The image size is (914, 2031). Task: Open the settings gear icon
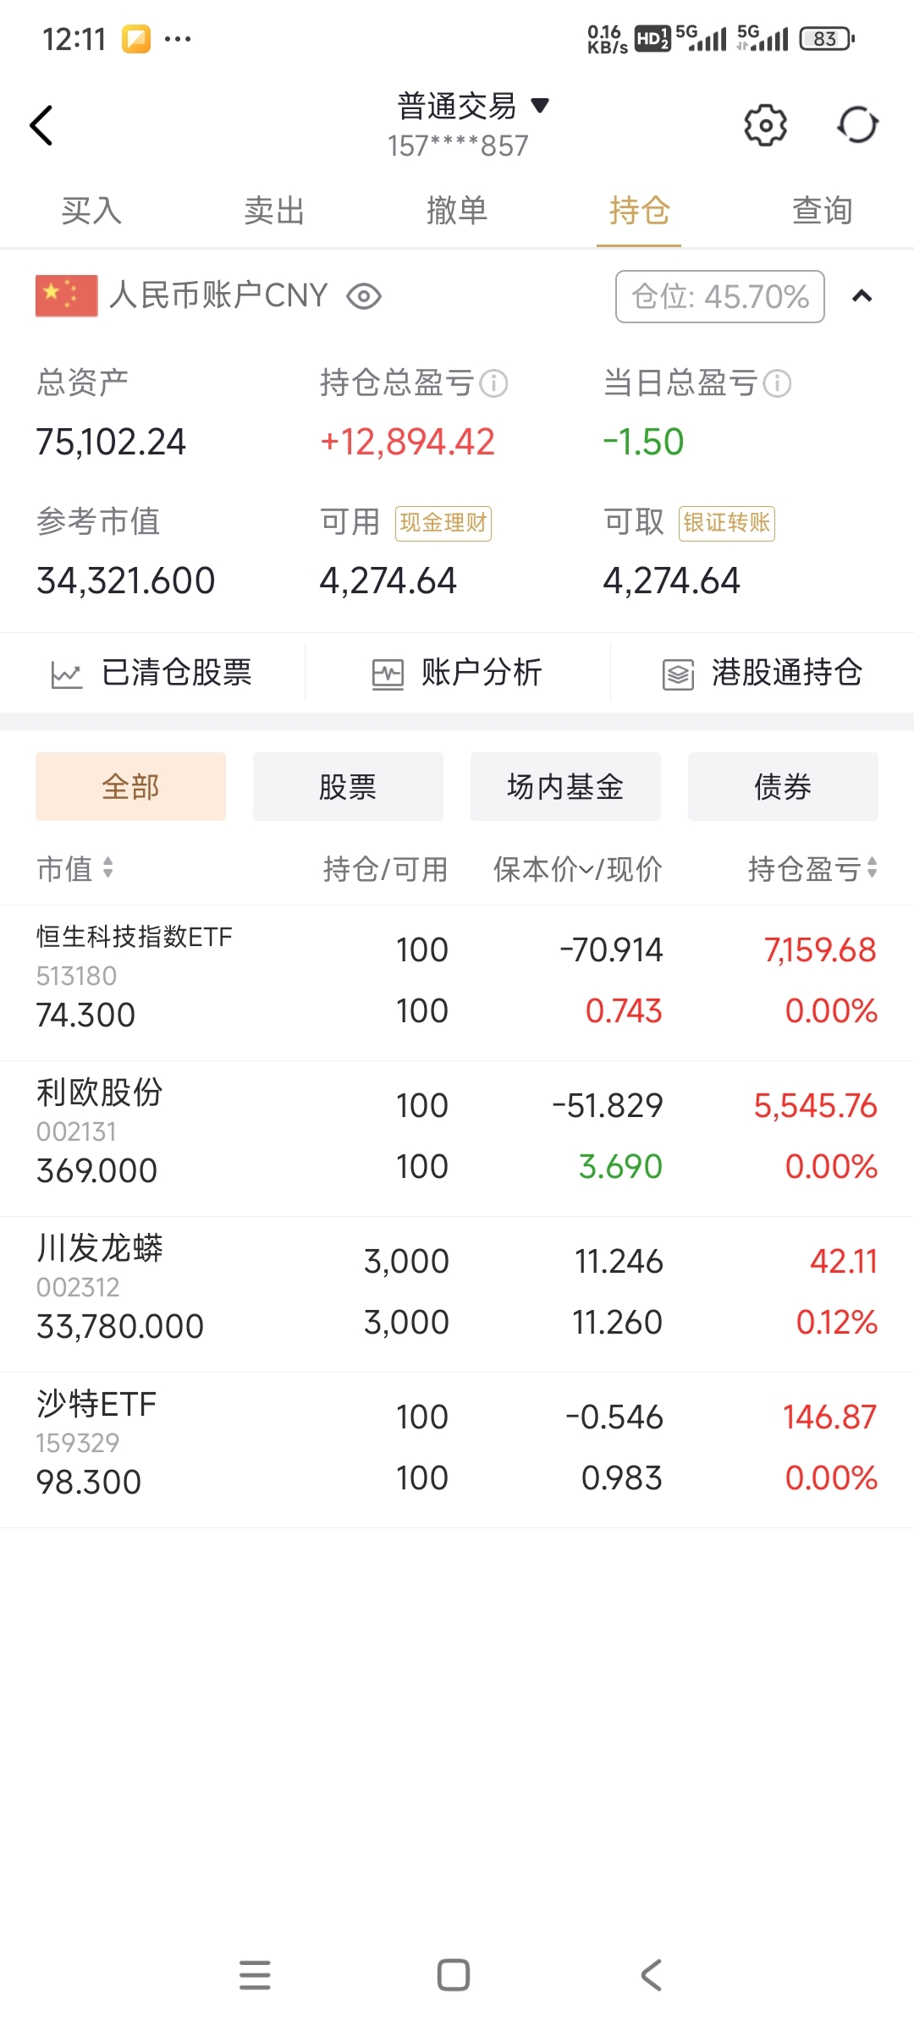coord(765,126)
